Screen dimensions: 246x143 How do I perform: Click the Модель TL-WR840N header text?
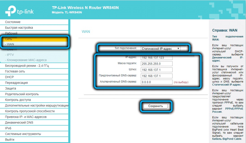tap(67, 12)
